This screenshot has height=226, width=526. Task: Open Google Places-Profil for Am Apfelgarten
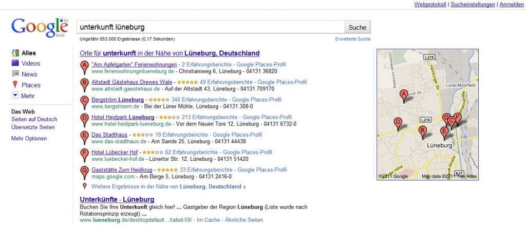coord(261,64)
